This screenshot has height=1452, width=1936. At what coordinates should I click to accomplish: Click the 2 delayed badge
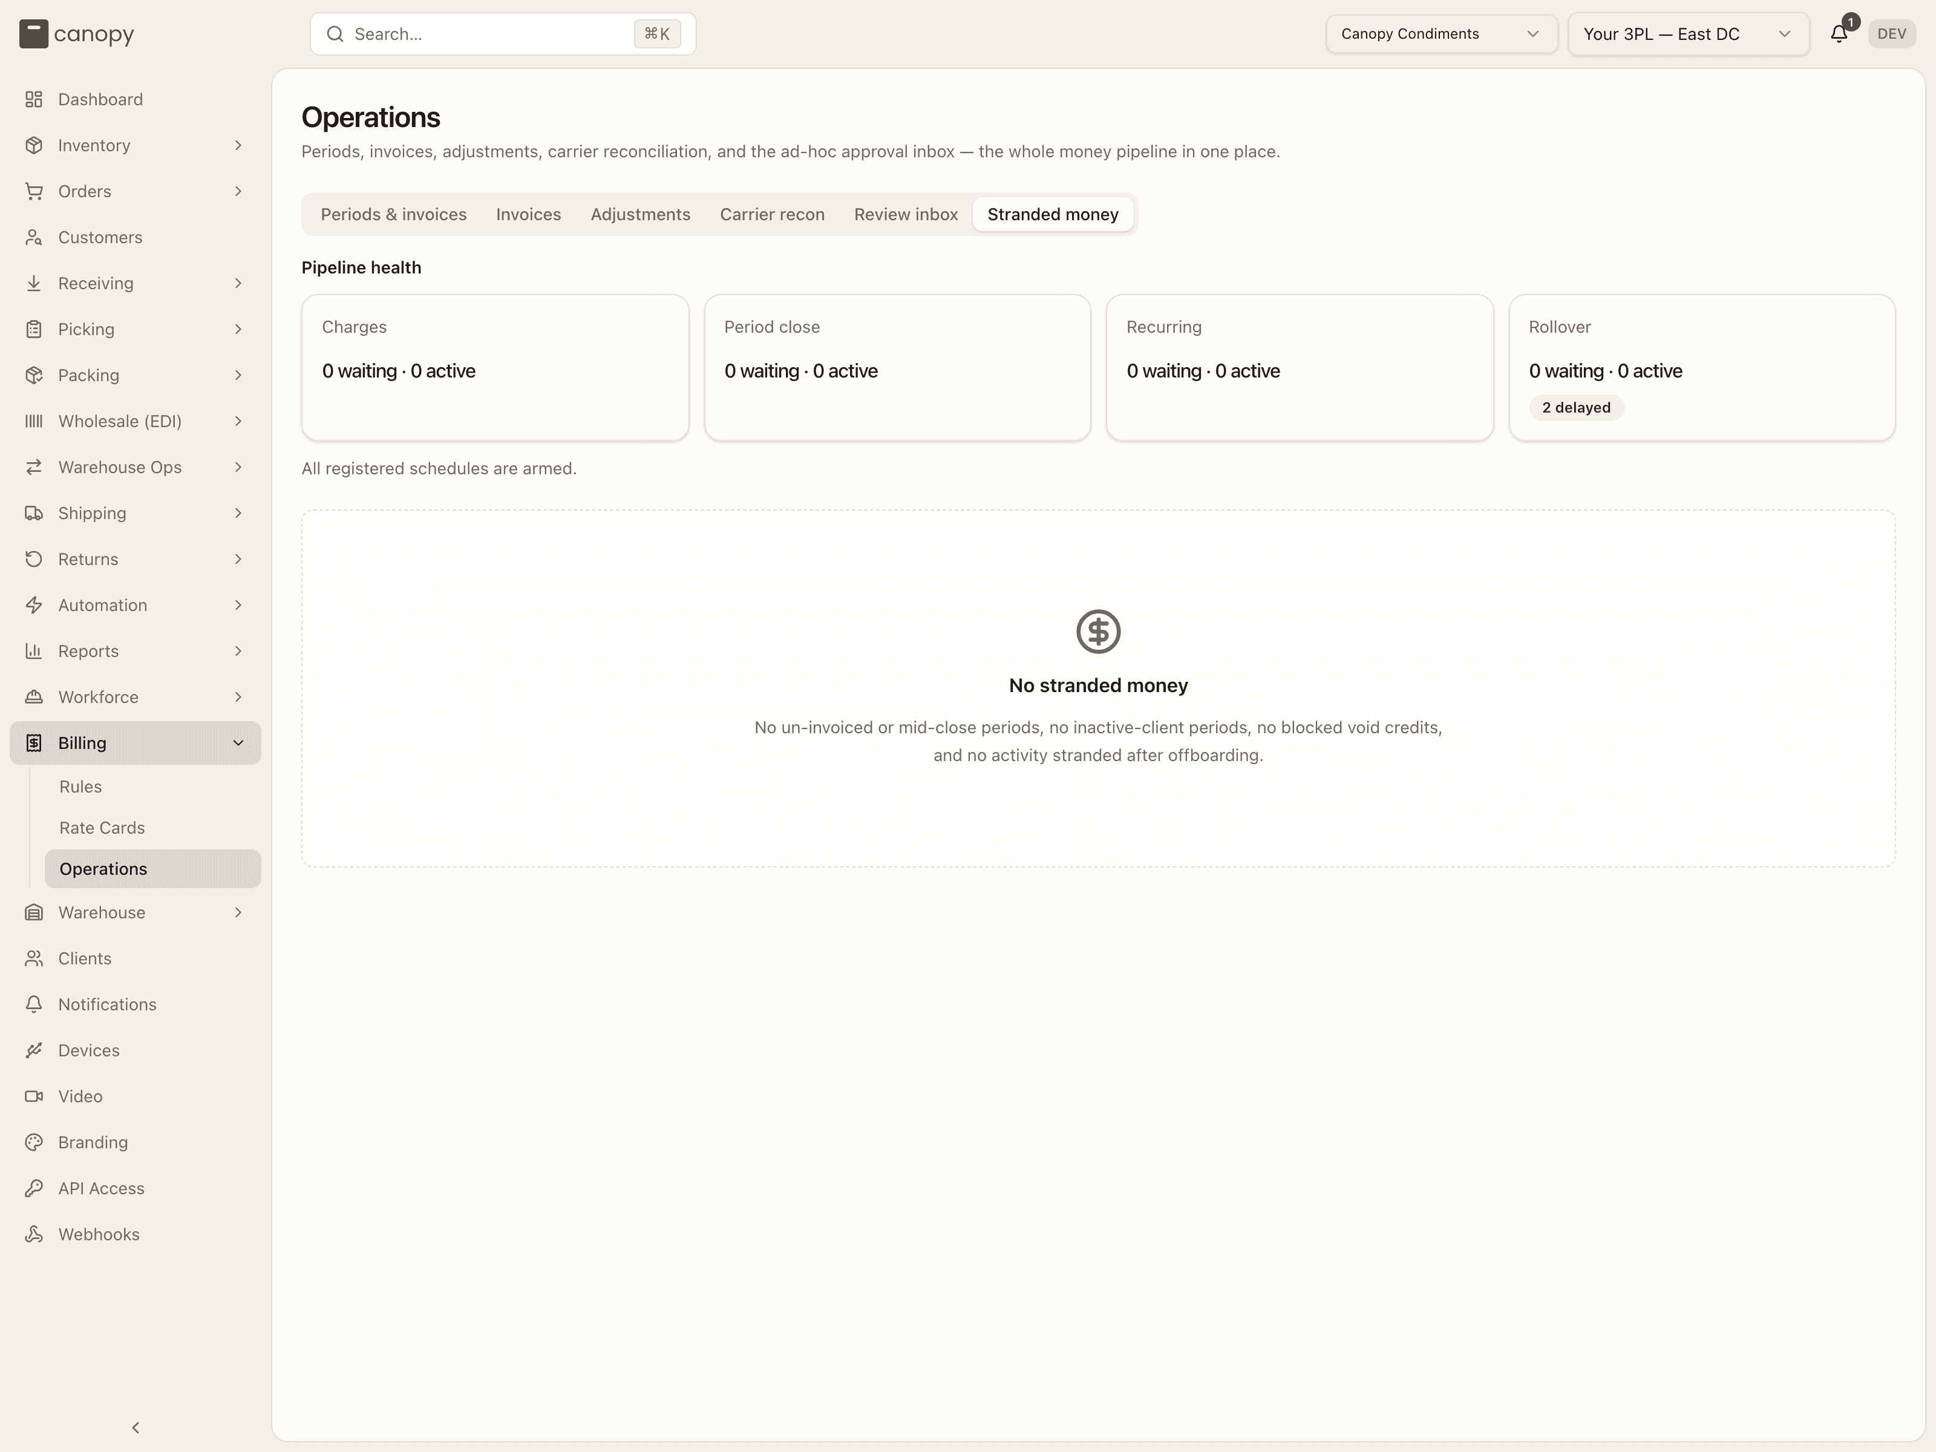(1575, 408)
